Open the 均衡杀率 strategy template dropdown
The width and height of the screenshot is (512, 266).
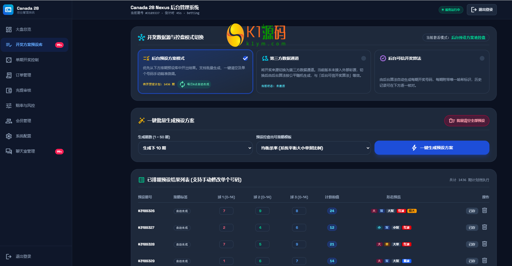coord(313,148)
